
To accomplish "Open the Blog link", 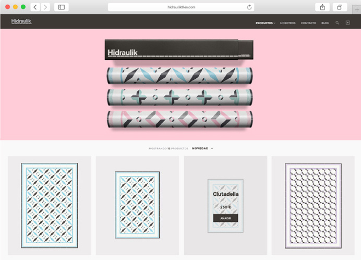I will [325, 23].
